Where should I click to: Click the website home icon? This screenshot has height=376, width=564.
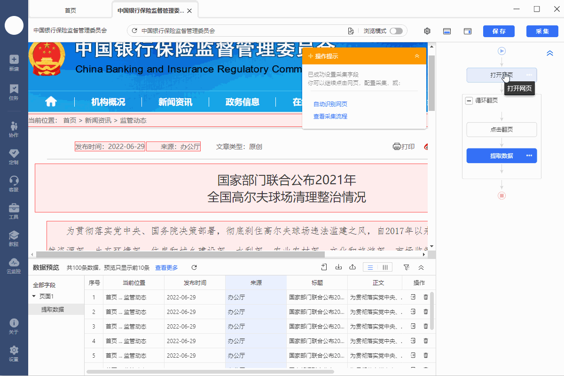tap(51, 102)
